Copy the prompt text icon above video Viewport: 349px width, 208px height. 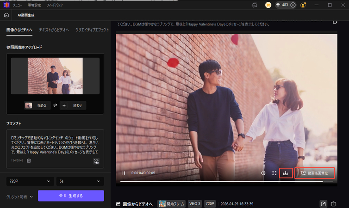click(x=335, y=22)
